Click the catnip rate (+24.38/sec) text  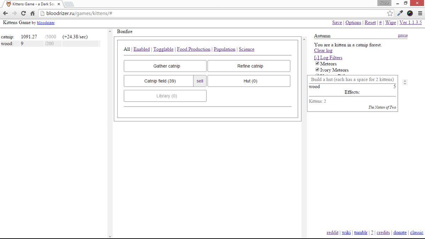tap(75, 37)
